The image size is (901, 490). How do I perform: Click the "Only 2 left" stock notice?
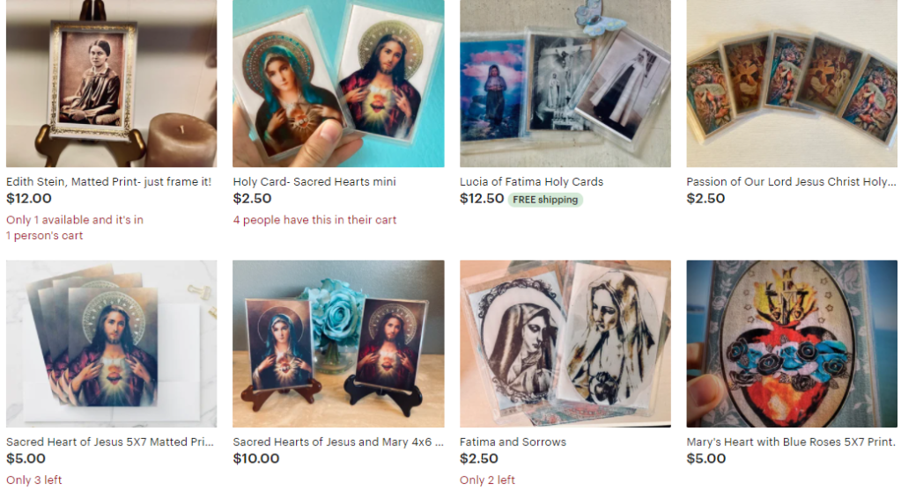pyautogui.click(x=487, y=479)
